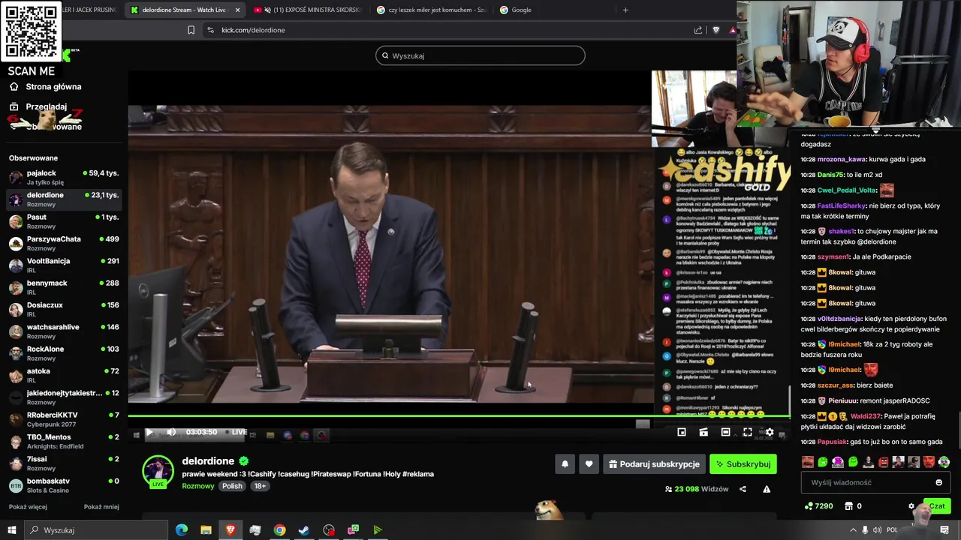
Task: Open 7issai channel in sidebar
Action: pyautogui.click(x=64, y=463)
